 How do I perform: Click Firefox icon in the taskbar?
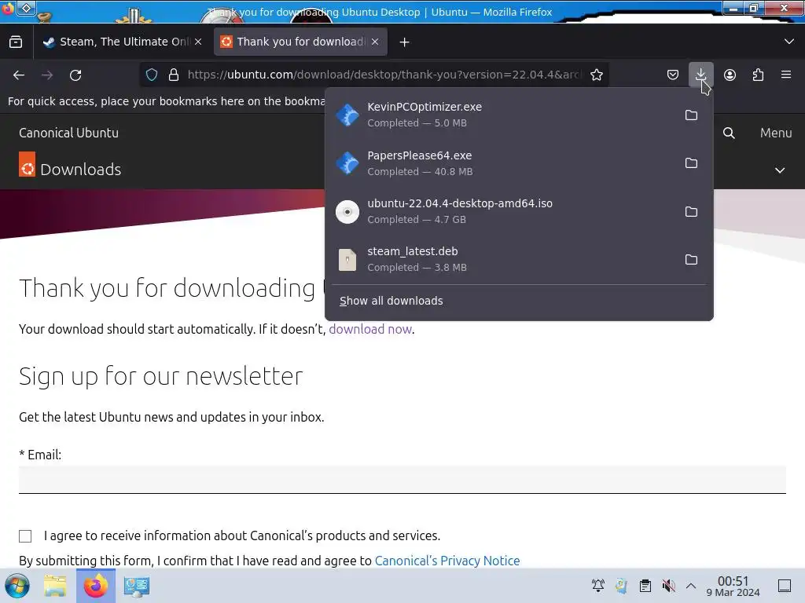(x=96, y=586)
